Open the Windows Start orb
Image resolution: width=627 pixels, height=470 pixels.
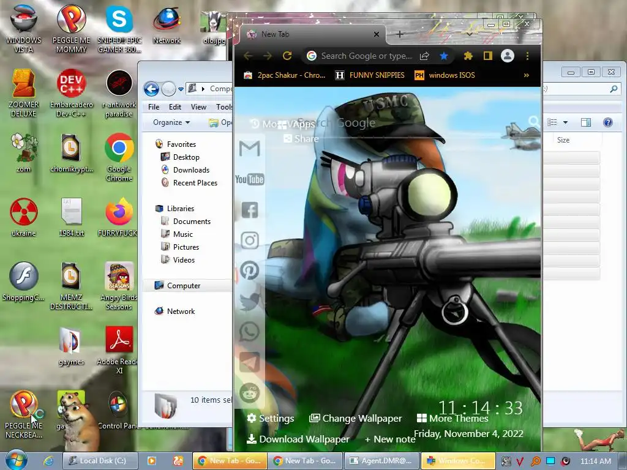(17, 460)
